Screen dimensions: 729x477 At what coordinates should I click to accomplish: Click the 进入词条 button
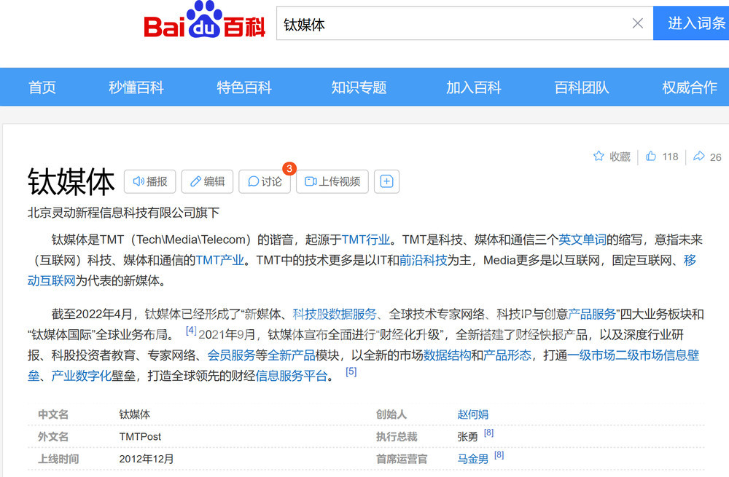click(694, 24)
